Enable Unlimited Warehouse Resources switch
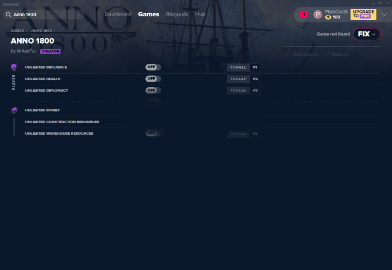The width and height of the screenshot is (392, 270). [153, 133]
